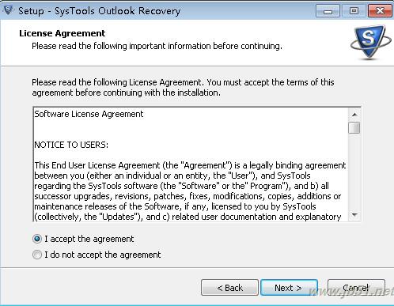Click the empty scrollbar track below thumb
Screen dimensions: 394x306
tap(354, 172)
